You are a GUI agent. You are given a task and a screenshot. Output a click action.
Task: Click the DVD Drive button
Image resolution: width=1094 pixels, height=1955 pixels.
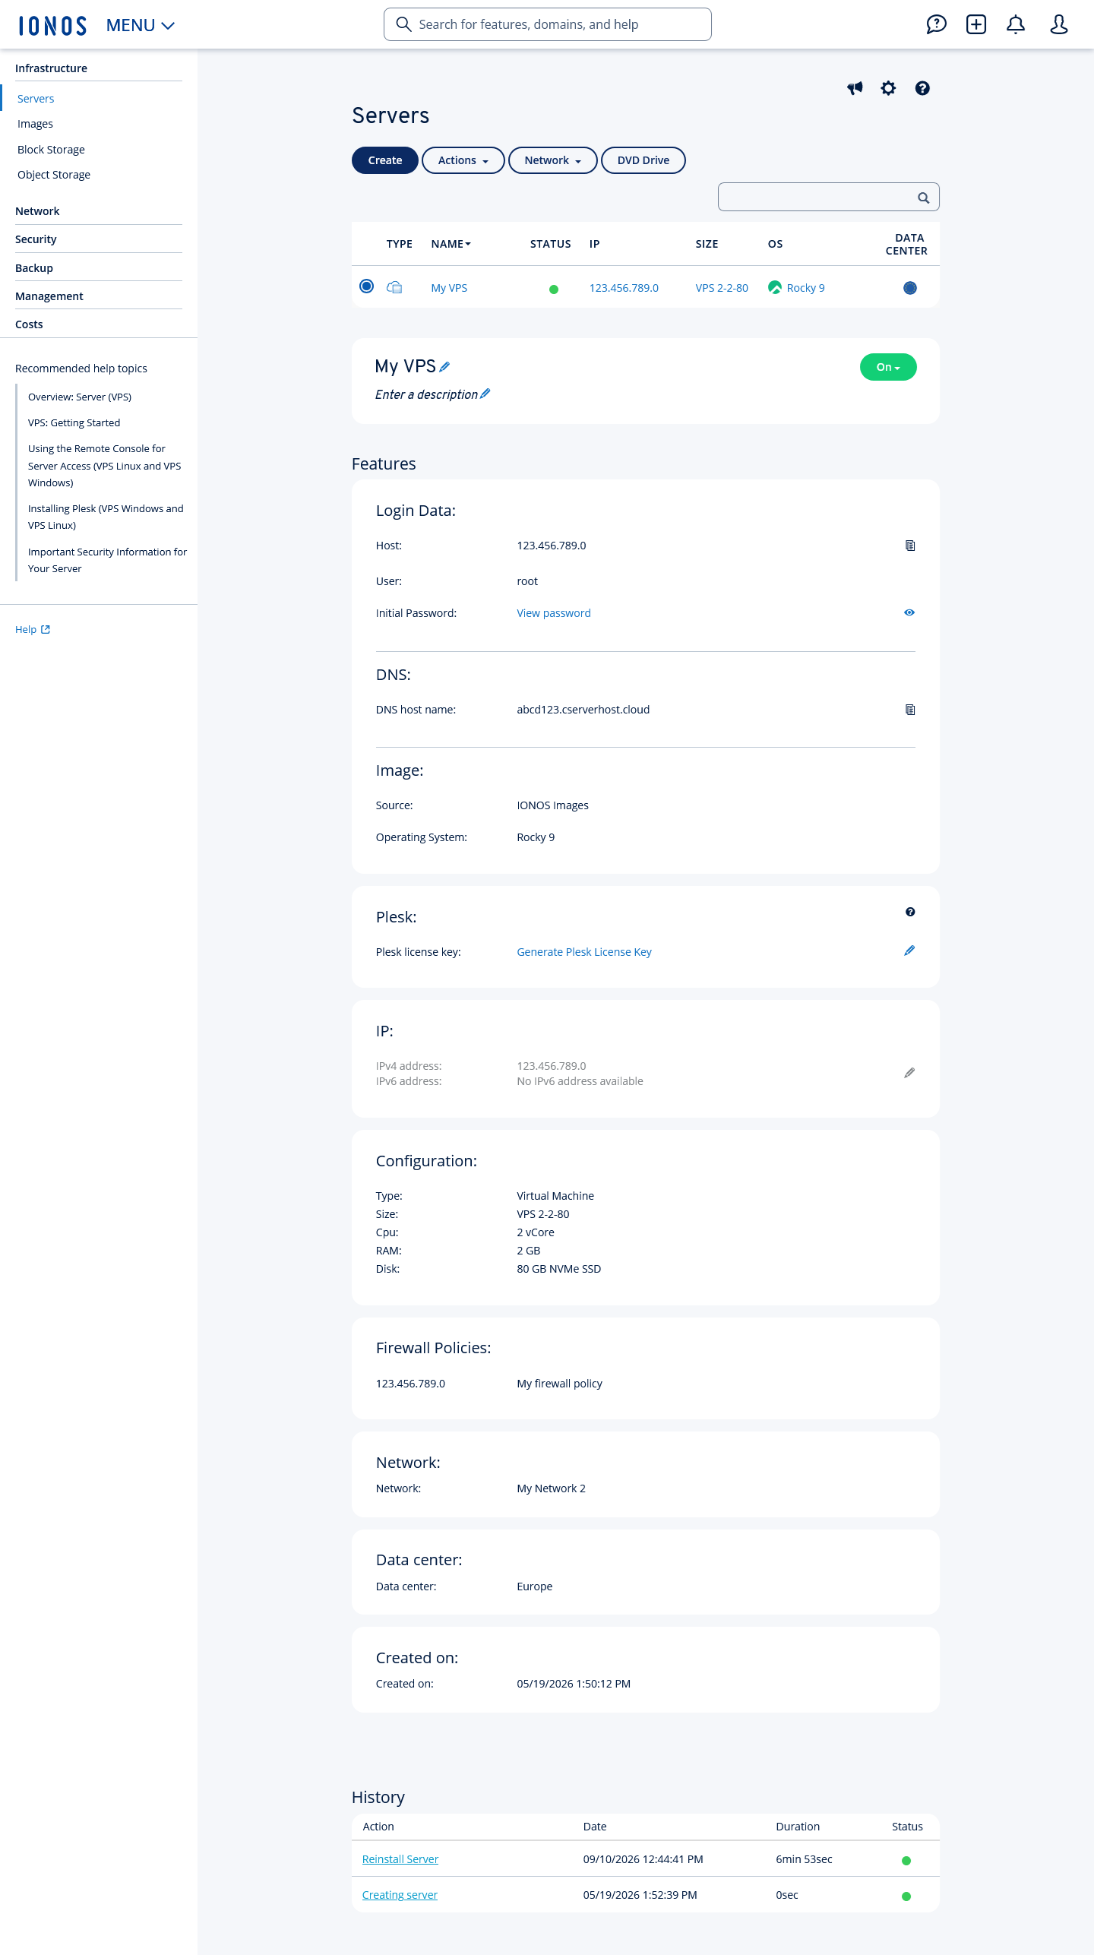[x=643, y=160]
